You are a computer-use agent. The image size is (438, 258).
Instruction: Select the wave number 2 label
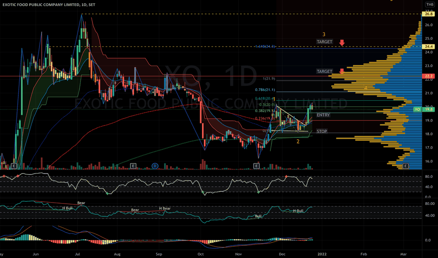[x=298, y=141]
